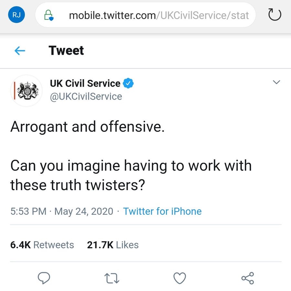Click the back arrow icon
The height and width of the screenshot is (291, 291).
[x=20, y=51]
